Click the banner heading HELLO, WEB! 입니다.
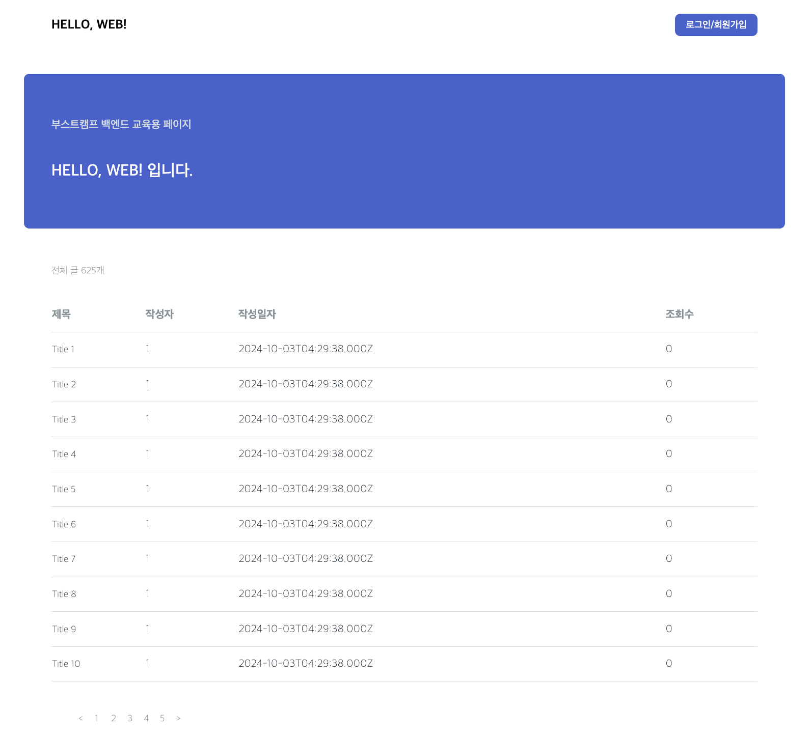The width and height of the screenshot is (811, 739). [x=122, y=170]
